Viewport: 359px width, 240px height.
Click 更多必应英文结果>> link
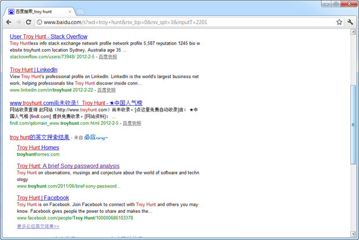click(38, 226)
